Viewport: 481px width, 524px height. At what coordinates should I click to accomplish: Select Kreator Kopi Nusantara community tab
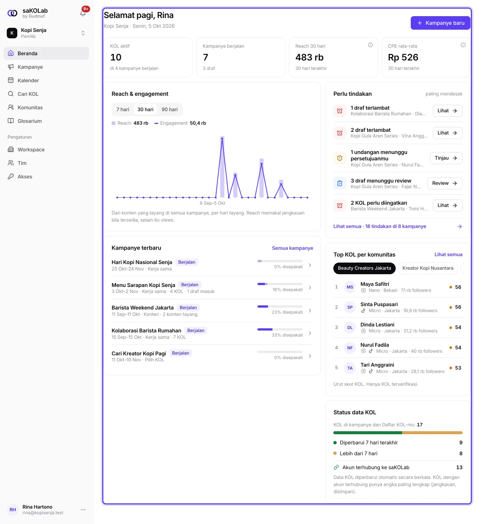pos(428,268)
